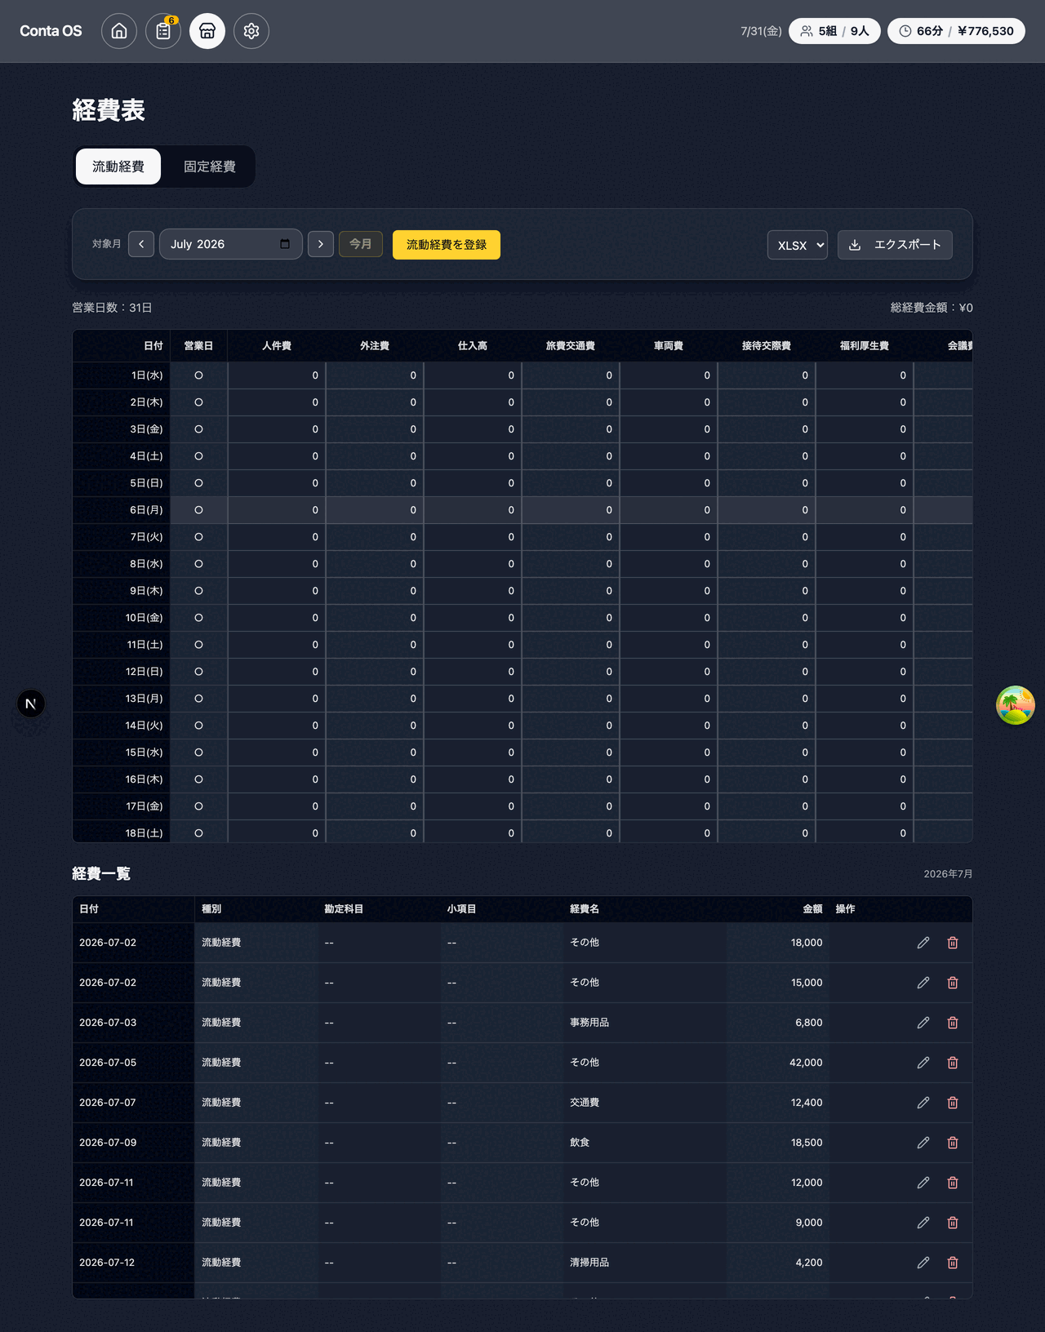Image resolution: width=1045 pixels, height=1332 pixels.
Task: Select the 車両費 cell for 13日(月)
Action: pos(669,699)
